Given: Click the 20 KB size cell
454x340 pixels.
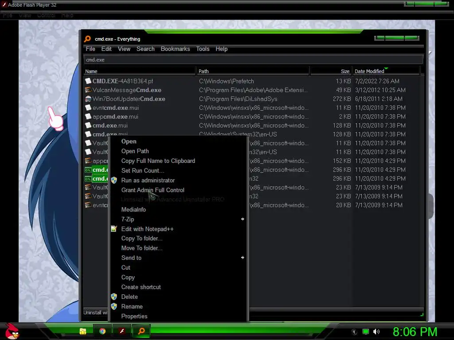Looking at the screenshot, I should 344,205.
